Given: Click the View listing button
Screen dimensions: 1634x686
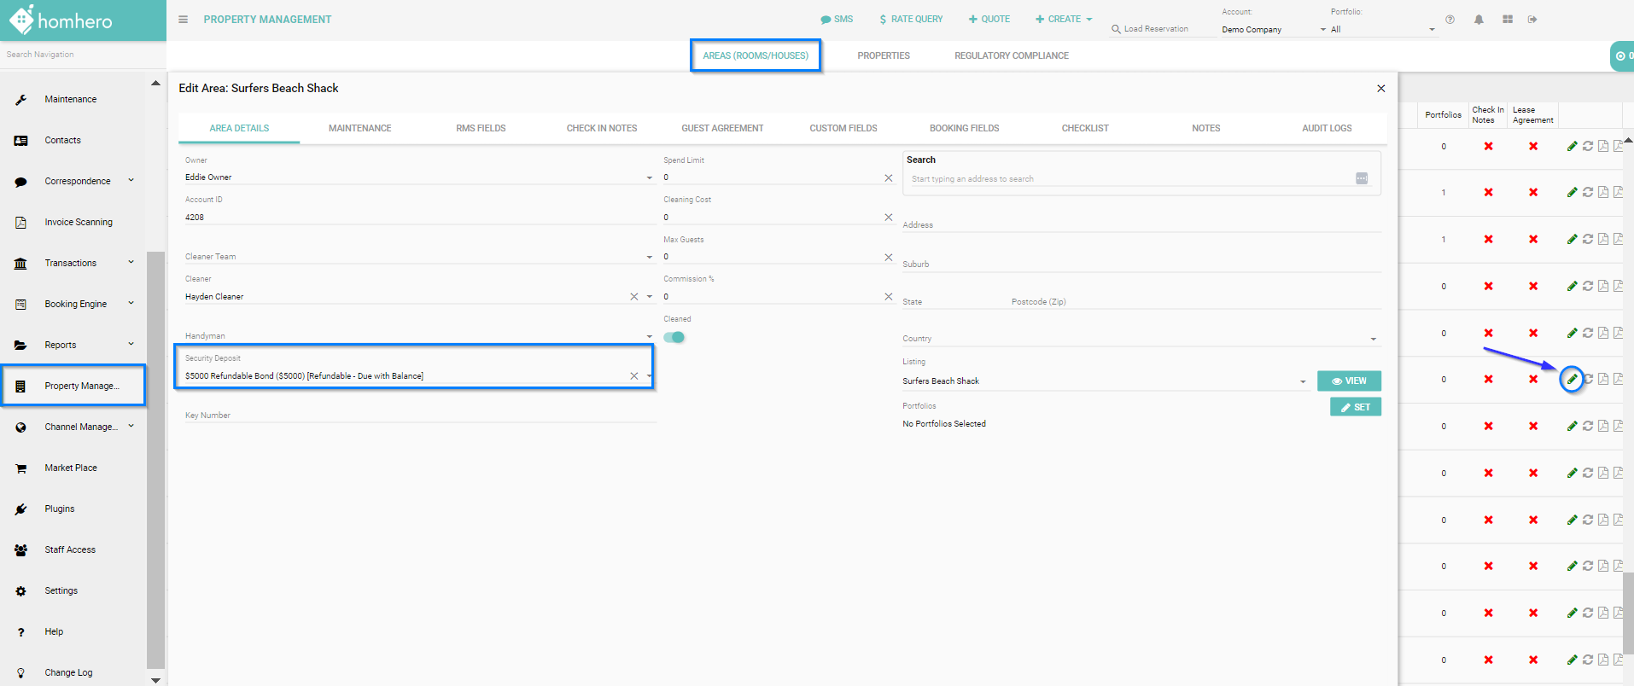Looking at the screenshot, I should 1348,381.
